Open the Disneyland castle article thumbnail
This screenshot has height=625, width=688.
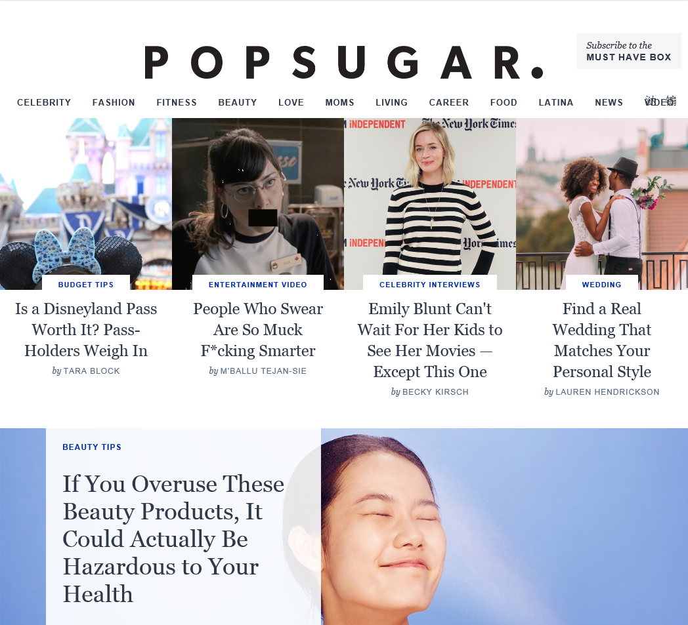86,204
